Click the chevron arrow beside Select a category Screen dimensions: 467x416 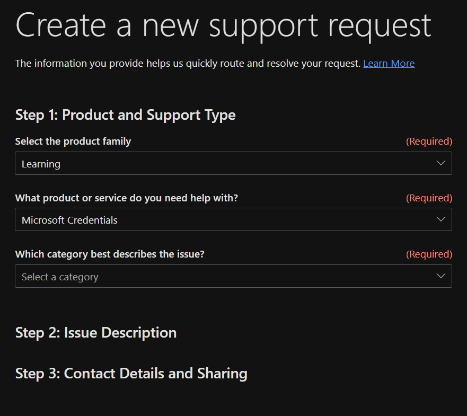point(440,276)
